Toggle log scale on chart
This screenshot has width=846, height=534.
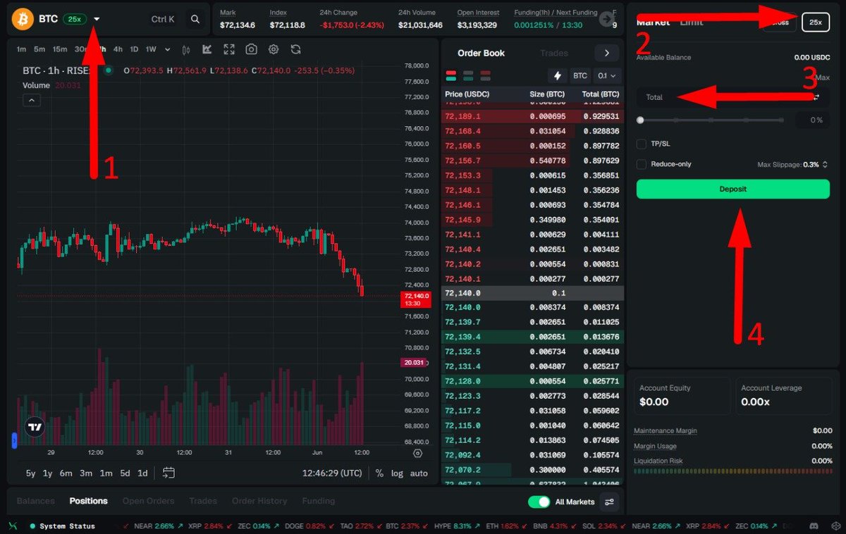397,473
